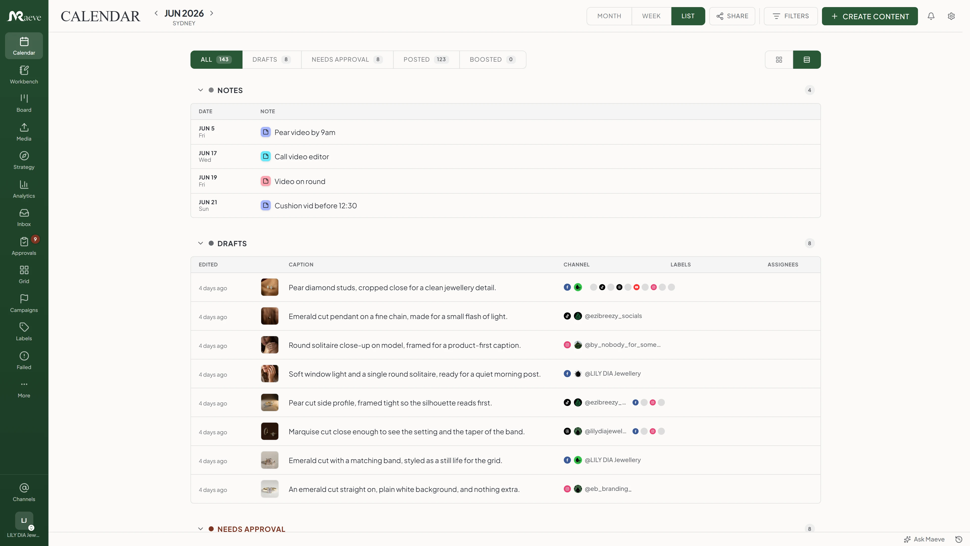The image size is (970, 546).
Task: Open Campaigns from the sidebar
Action: pos(24,303)
